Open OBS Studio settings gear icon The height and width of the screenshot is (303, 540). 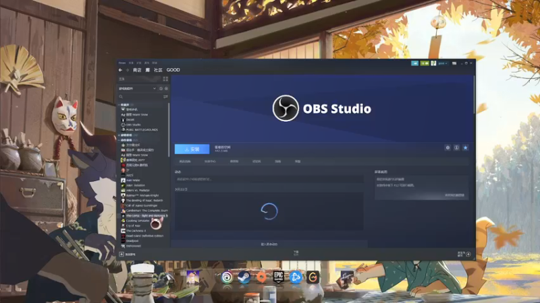[x=448, y=147]
